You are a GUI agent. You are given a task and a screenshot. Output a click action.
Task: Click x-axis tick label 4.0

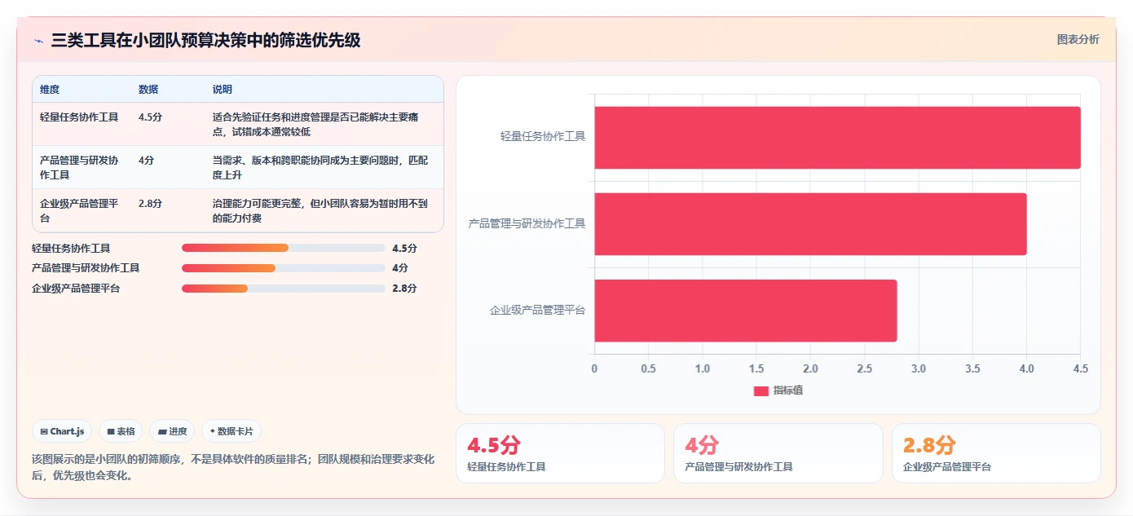point(1026,369)
